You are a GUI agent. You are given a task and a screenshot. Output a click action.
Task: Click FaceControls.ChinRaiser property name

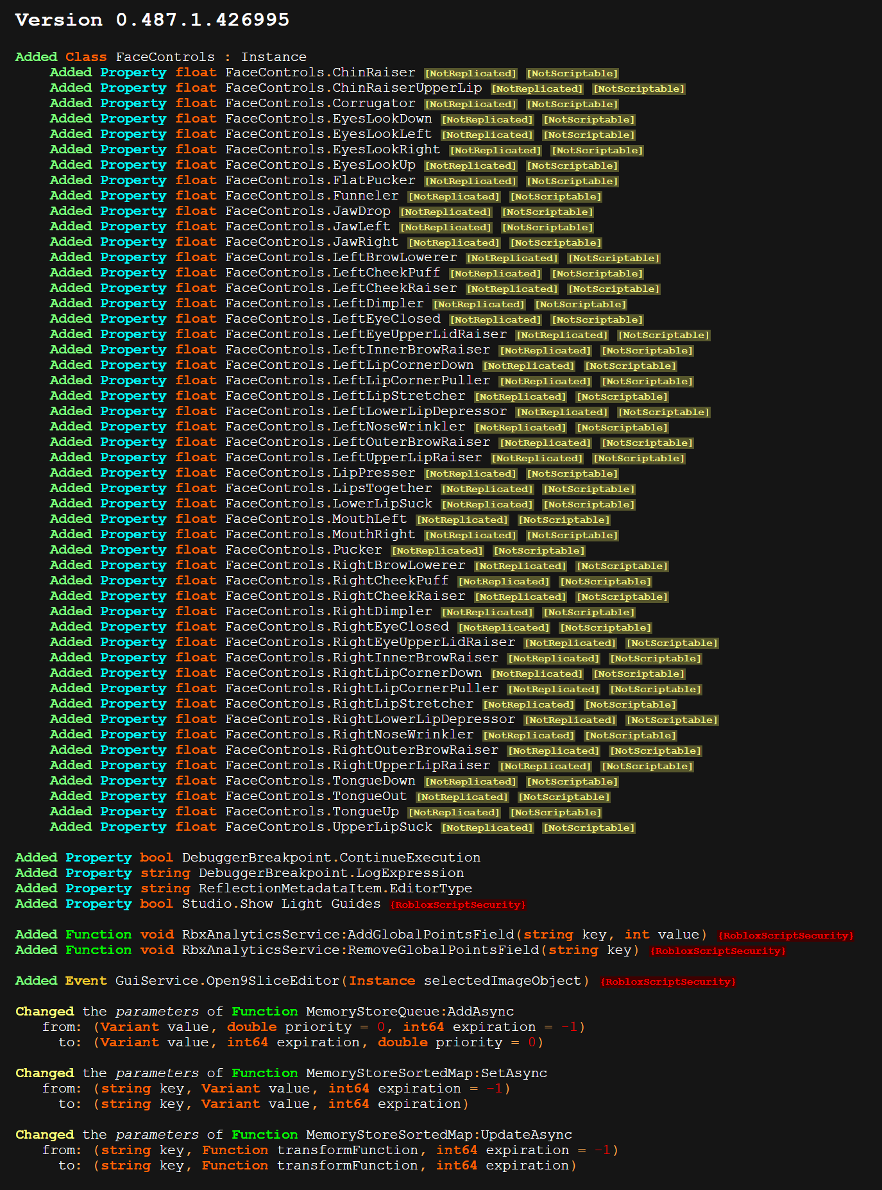[x=320, y=72]
